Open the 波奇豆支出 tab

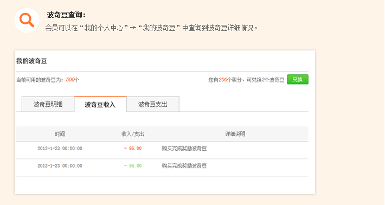153,104
